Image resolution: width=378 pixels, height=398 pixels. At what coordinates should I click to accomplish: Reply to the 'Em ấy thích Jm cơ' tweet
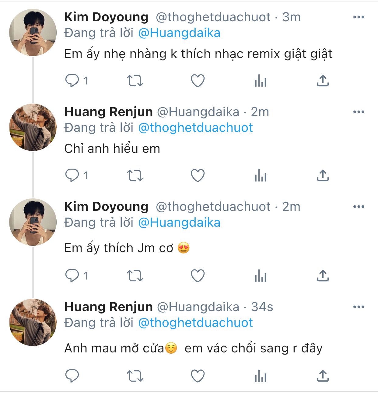pyautogui.click(x=72, y=276)
